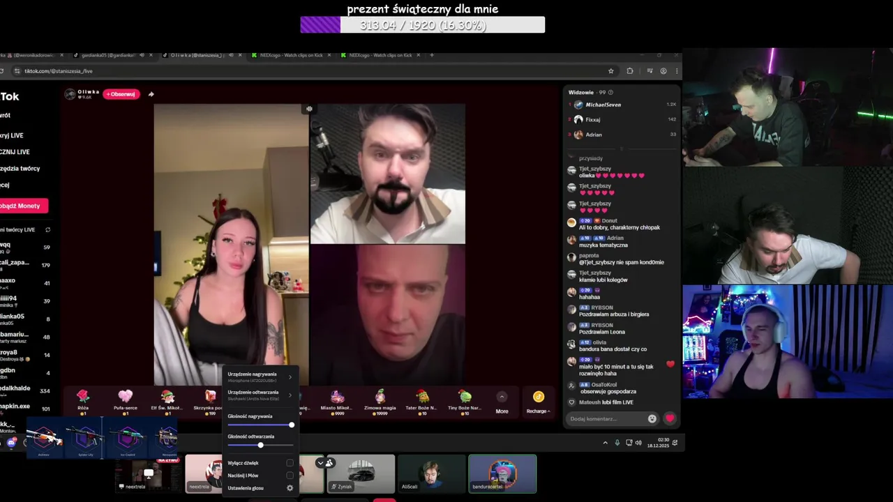Send the Tiny Boże Narodzenie gift

(465, 403)
